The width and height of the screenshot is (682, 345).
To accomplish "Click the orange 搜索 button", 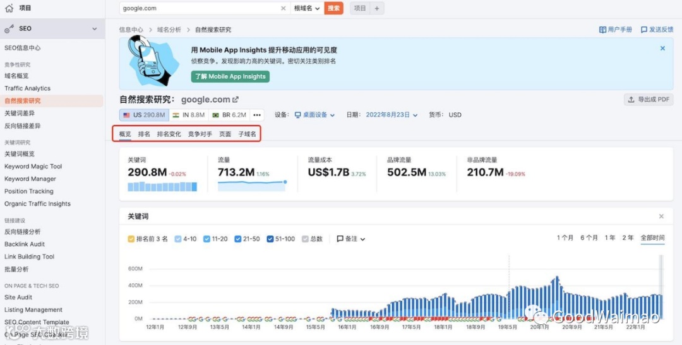I will point(333,8).
